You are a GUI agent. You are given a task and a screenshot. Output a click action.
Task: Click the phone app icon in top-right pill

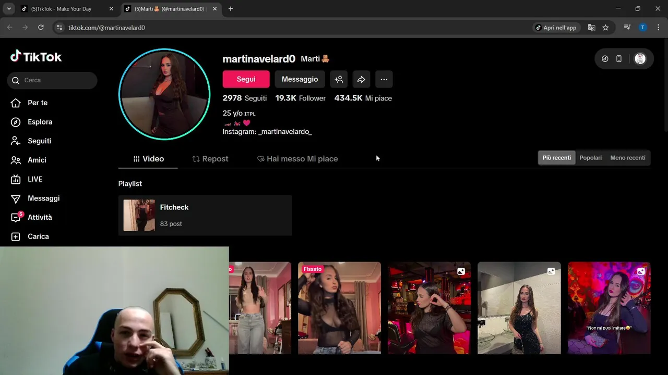619,59
